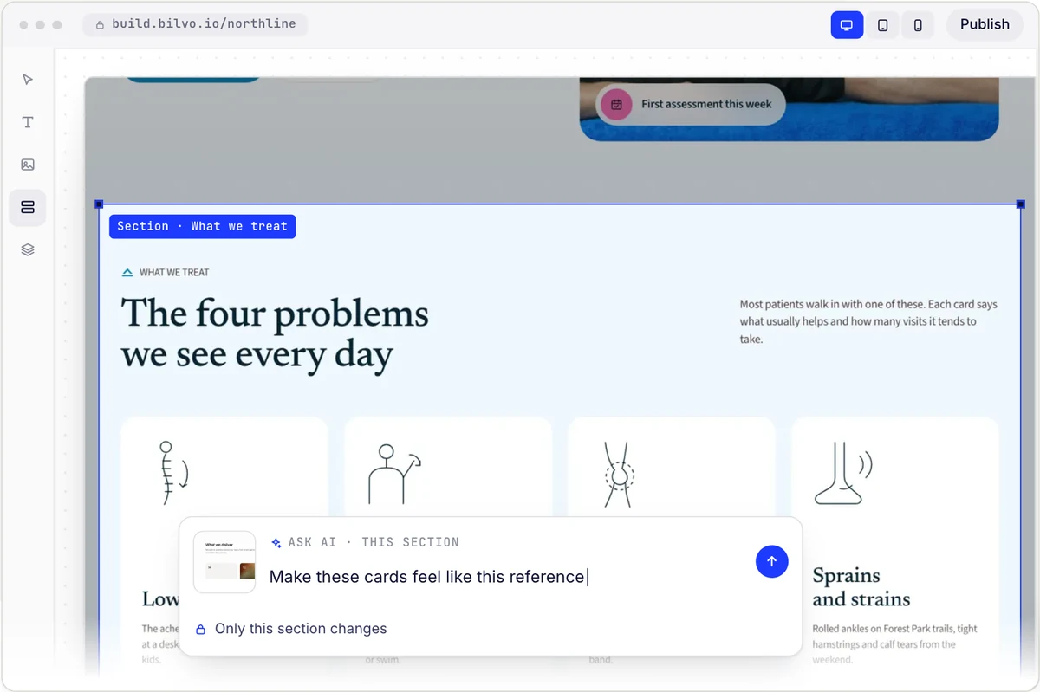This screenshot has height=692, width=1040.
Task: Send the AI prompt with the arrow button
Action: tap(771, 561)
